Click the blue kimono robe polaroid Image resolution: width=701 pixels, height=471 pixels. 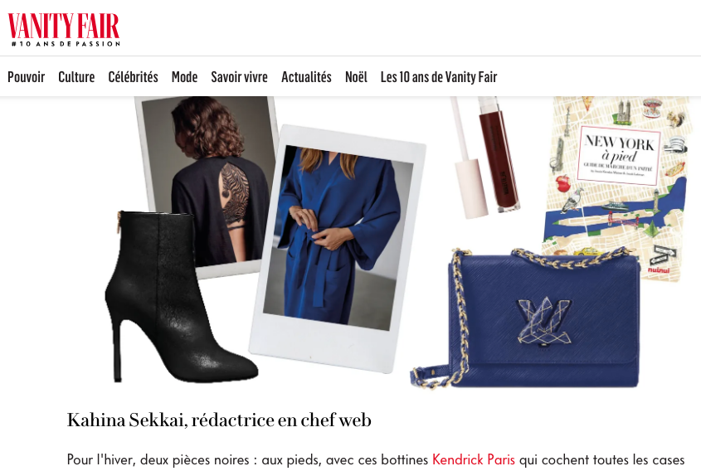[338, 249]
